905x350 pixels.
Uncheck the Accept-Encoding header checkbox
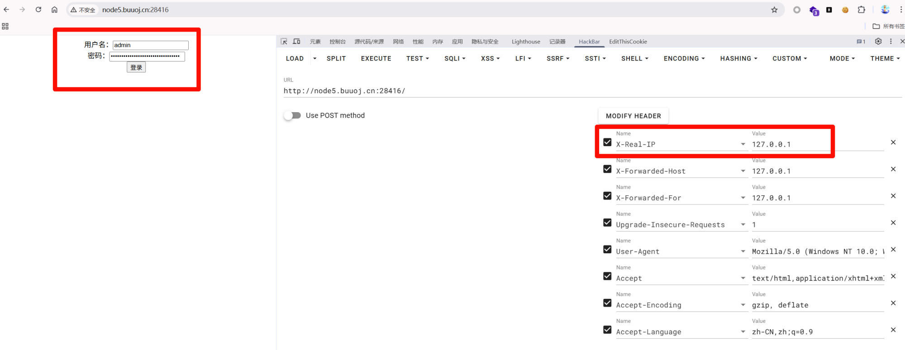(x=607, y=303)
